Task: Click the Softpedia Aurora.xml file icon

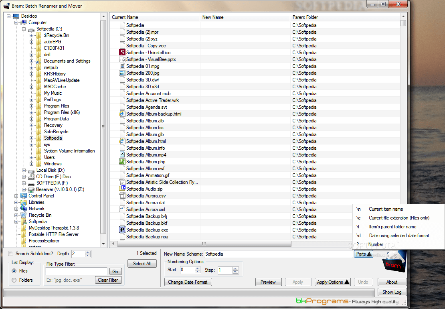Action: 122,209
